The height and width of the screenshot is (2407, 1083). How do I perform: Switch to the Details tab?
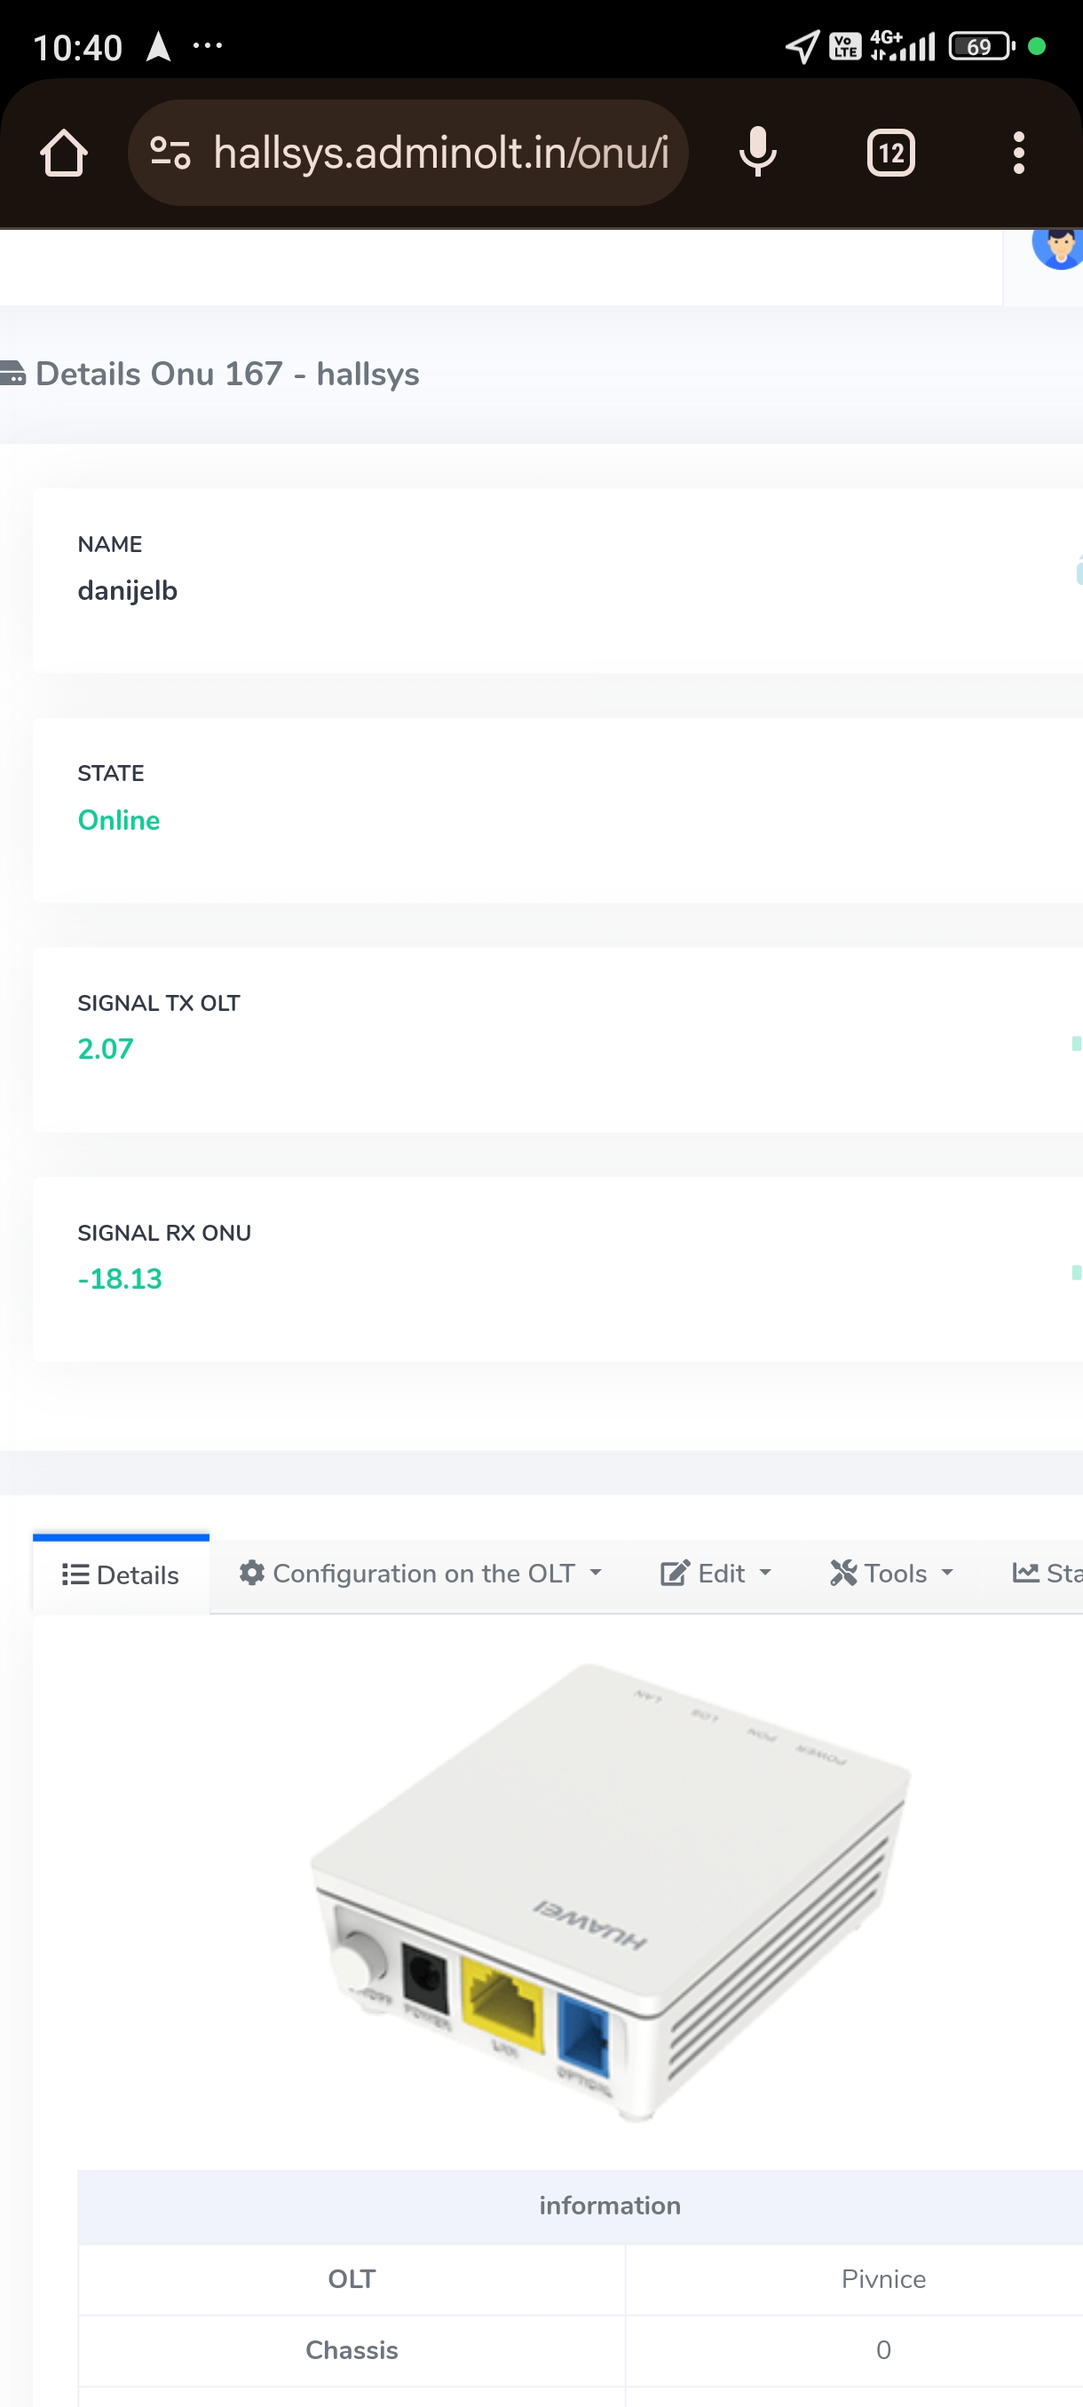click(121, 1574)
